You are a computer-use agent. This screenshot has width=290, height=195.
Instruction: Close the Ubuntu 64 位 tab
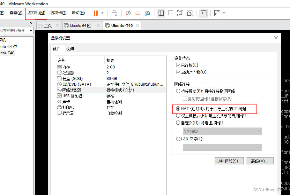[x=98, y=25]
